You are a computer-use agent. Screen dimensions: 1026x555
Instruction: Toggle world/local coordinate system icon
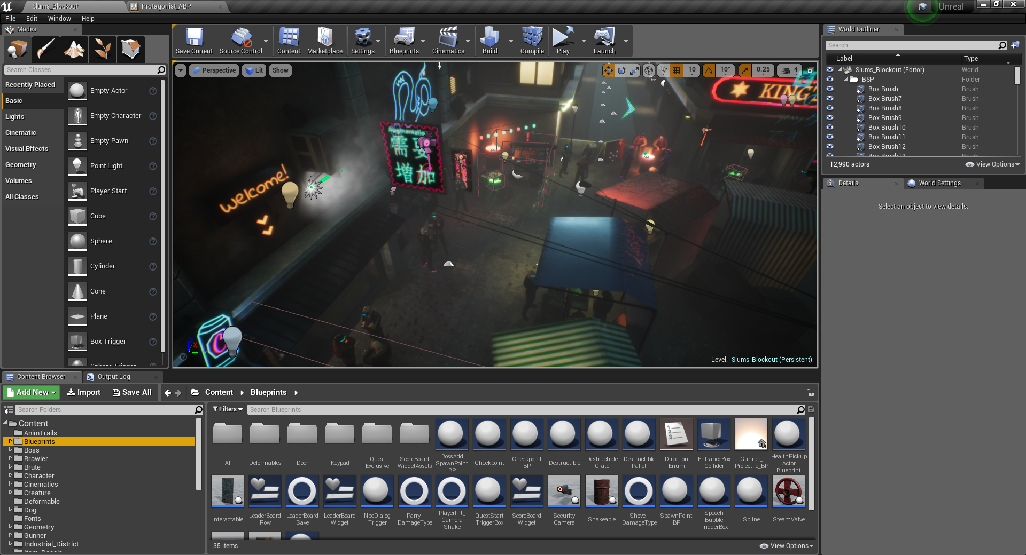click(649, 70)
